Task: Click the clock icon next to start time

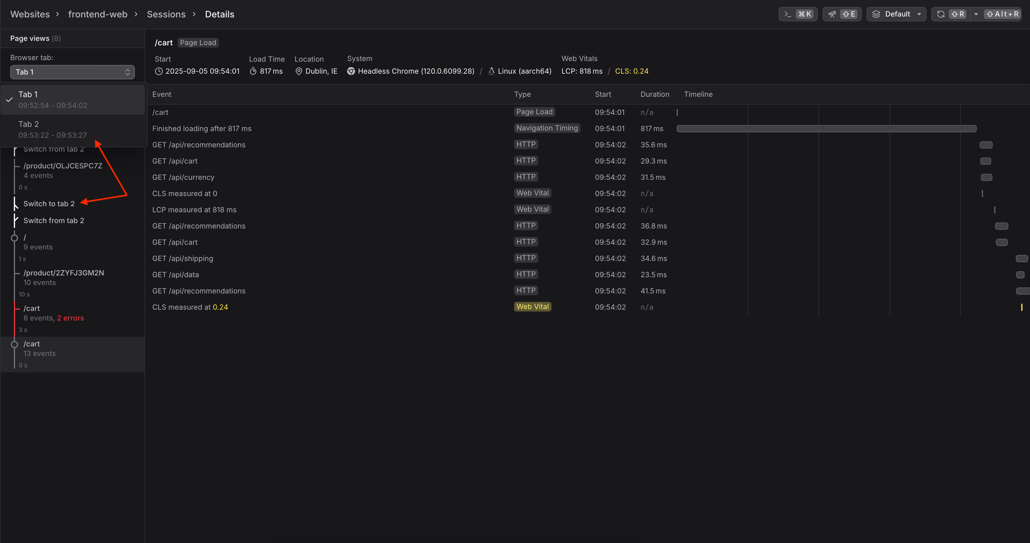Action: pos(159,72)
